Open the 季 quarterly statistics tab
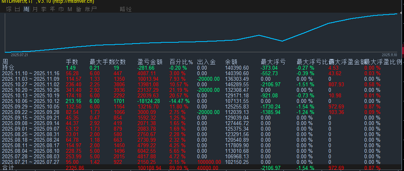Image resolution: width=404 pixels, height=171 pixels. point(44,9)
